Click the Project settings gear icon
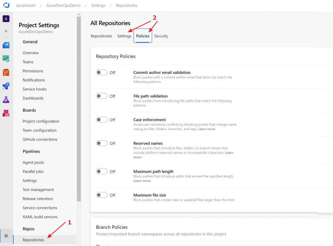Screen dimensions: 333x246 click(x=6, y=236)
